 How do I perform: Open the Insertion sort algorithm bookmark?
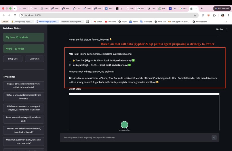72,22
